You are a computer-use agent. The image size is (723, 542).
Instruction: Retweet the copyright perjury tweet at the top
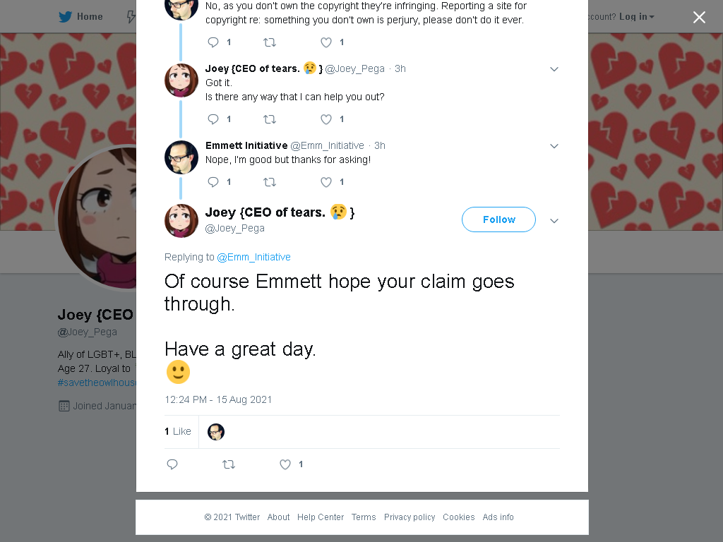(269, 42)
